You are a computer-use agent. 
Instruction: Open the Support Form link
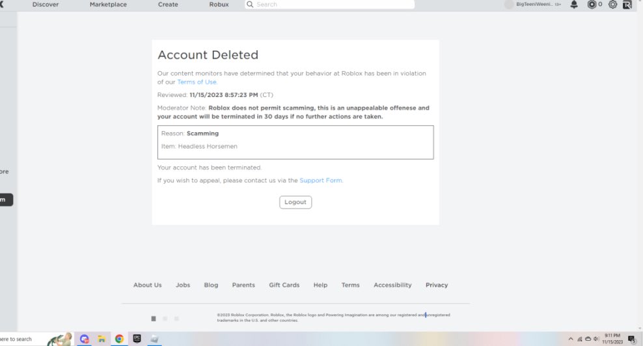pyautogui.click(x=321, y=180)
